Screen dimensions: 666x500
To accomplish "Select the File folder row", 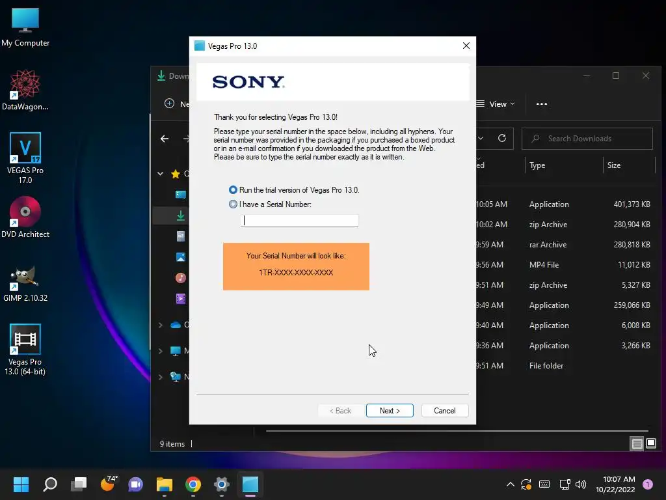I will point(566,366).
